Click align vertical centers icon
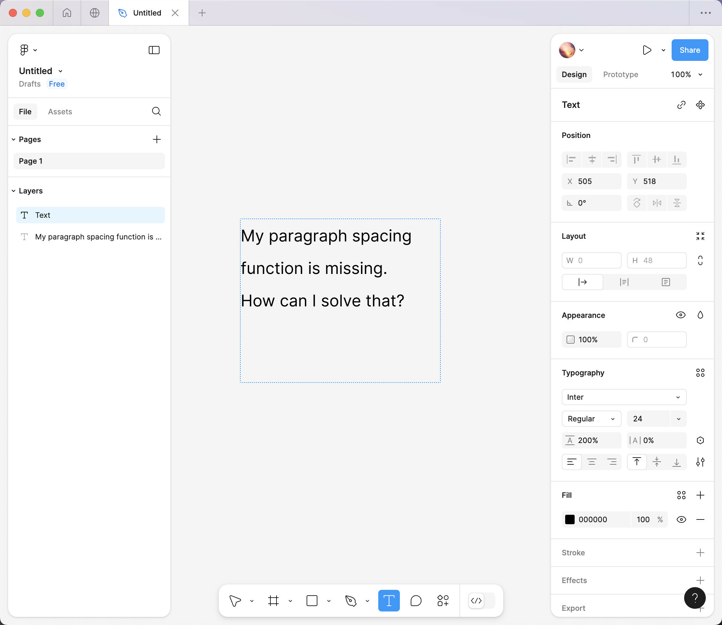The height and width of the screenshot is (625, 722). pos(657,159)
